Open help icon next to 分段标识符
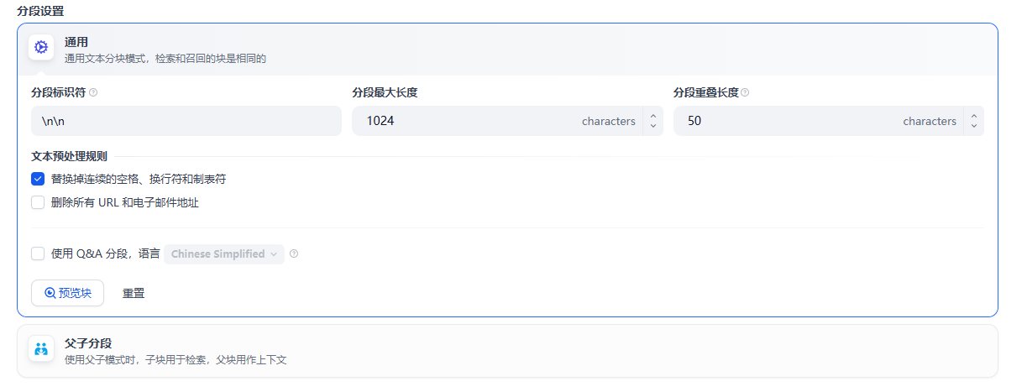Viewport: 1027px width, 392px height. [93, 92]
